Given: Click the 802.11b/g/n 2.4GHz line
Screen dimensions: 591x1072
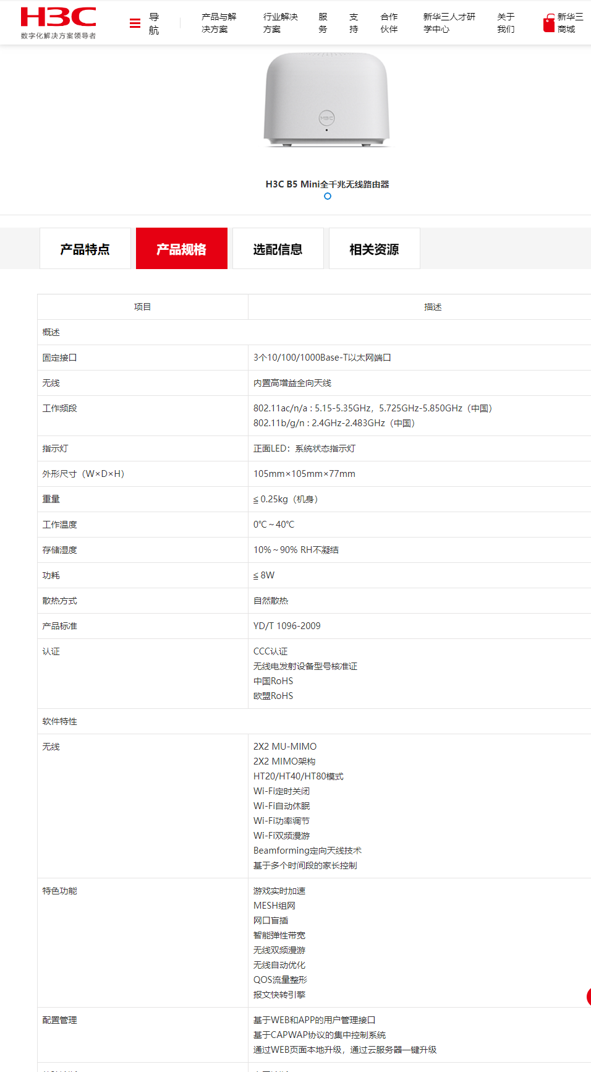Looking at the screenshot, I should click(334, 423).
